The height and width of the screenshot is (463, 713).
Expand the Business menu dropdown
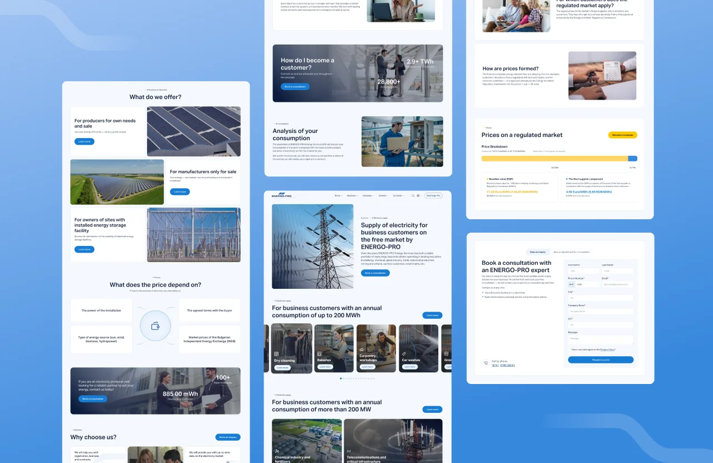point(352,196)
